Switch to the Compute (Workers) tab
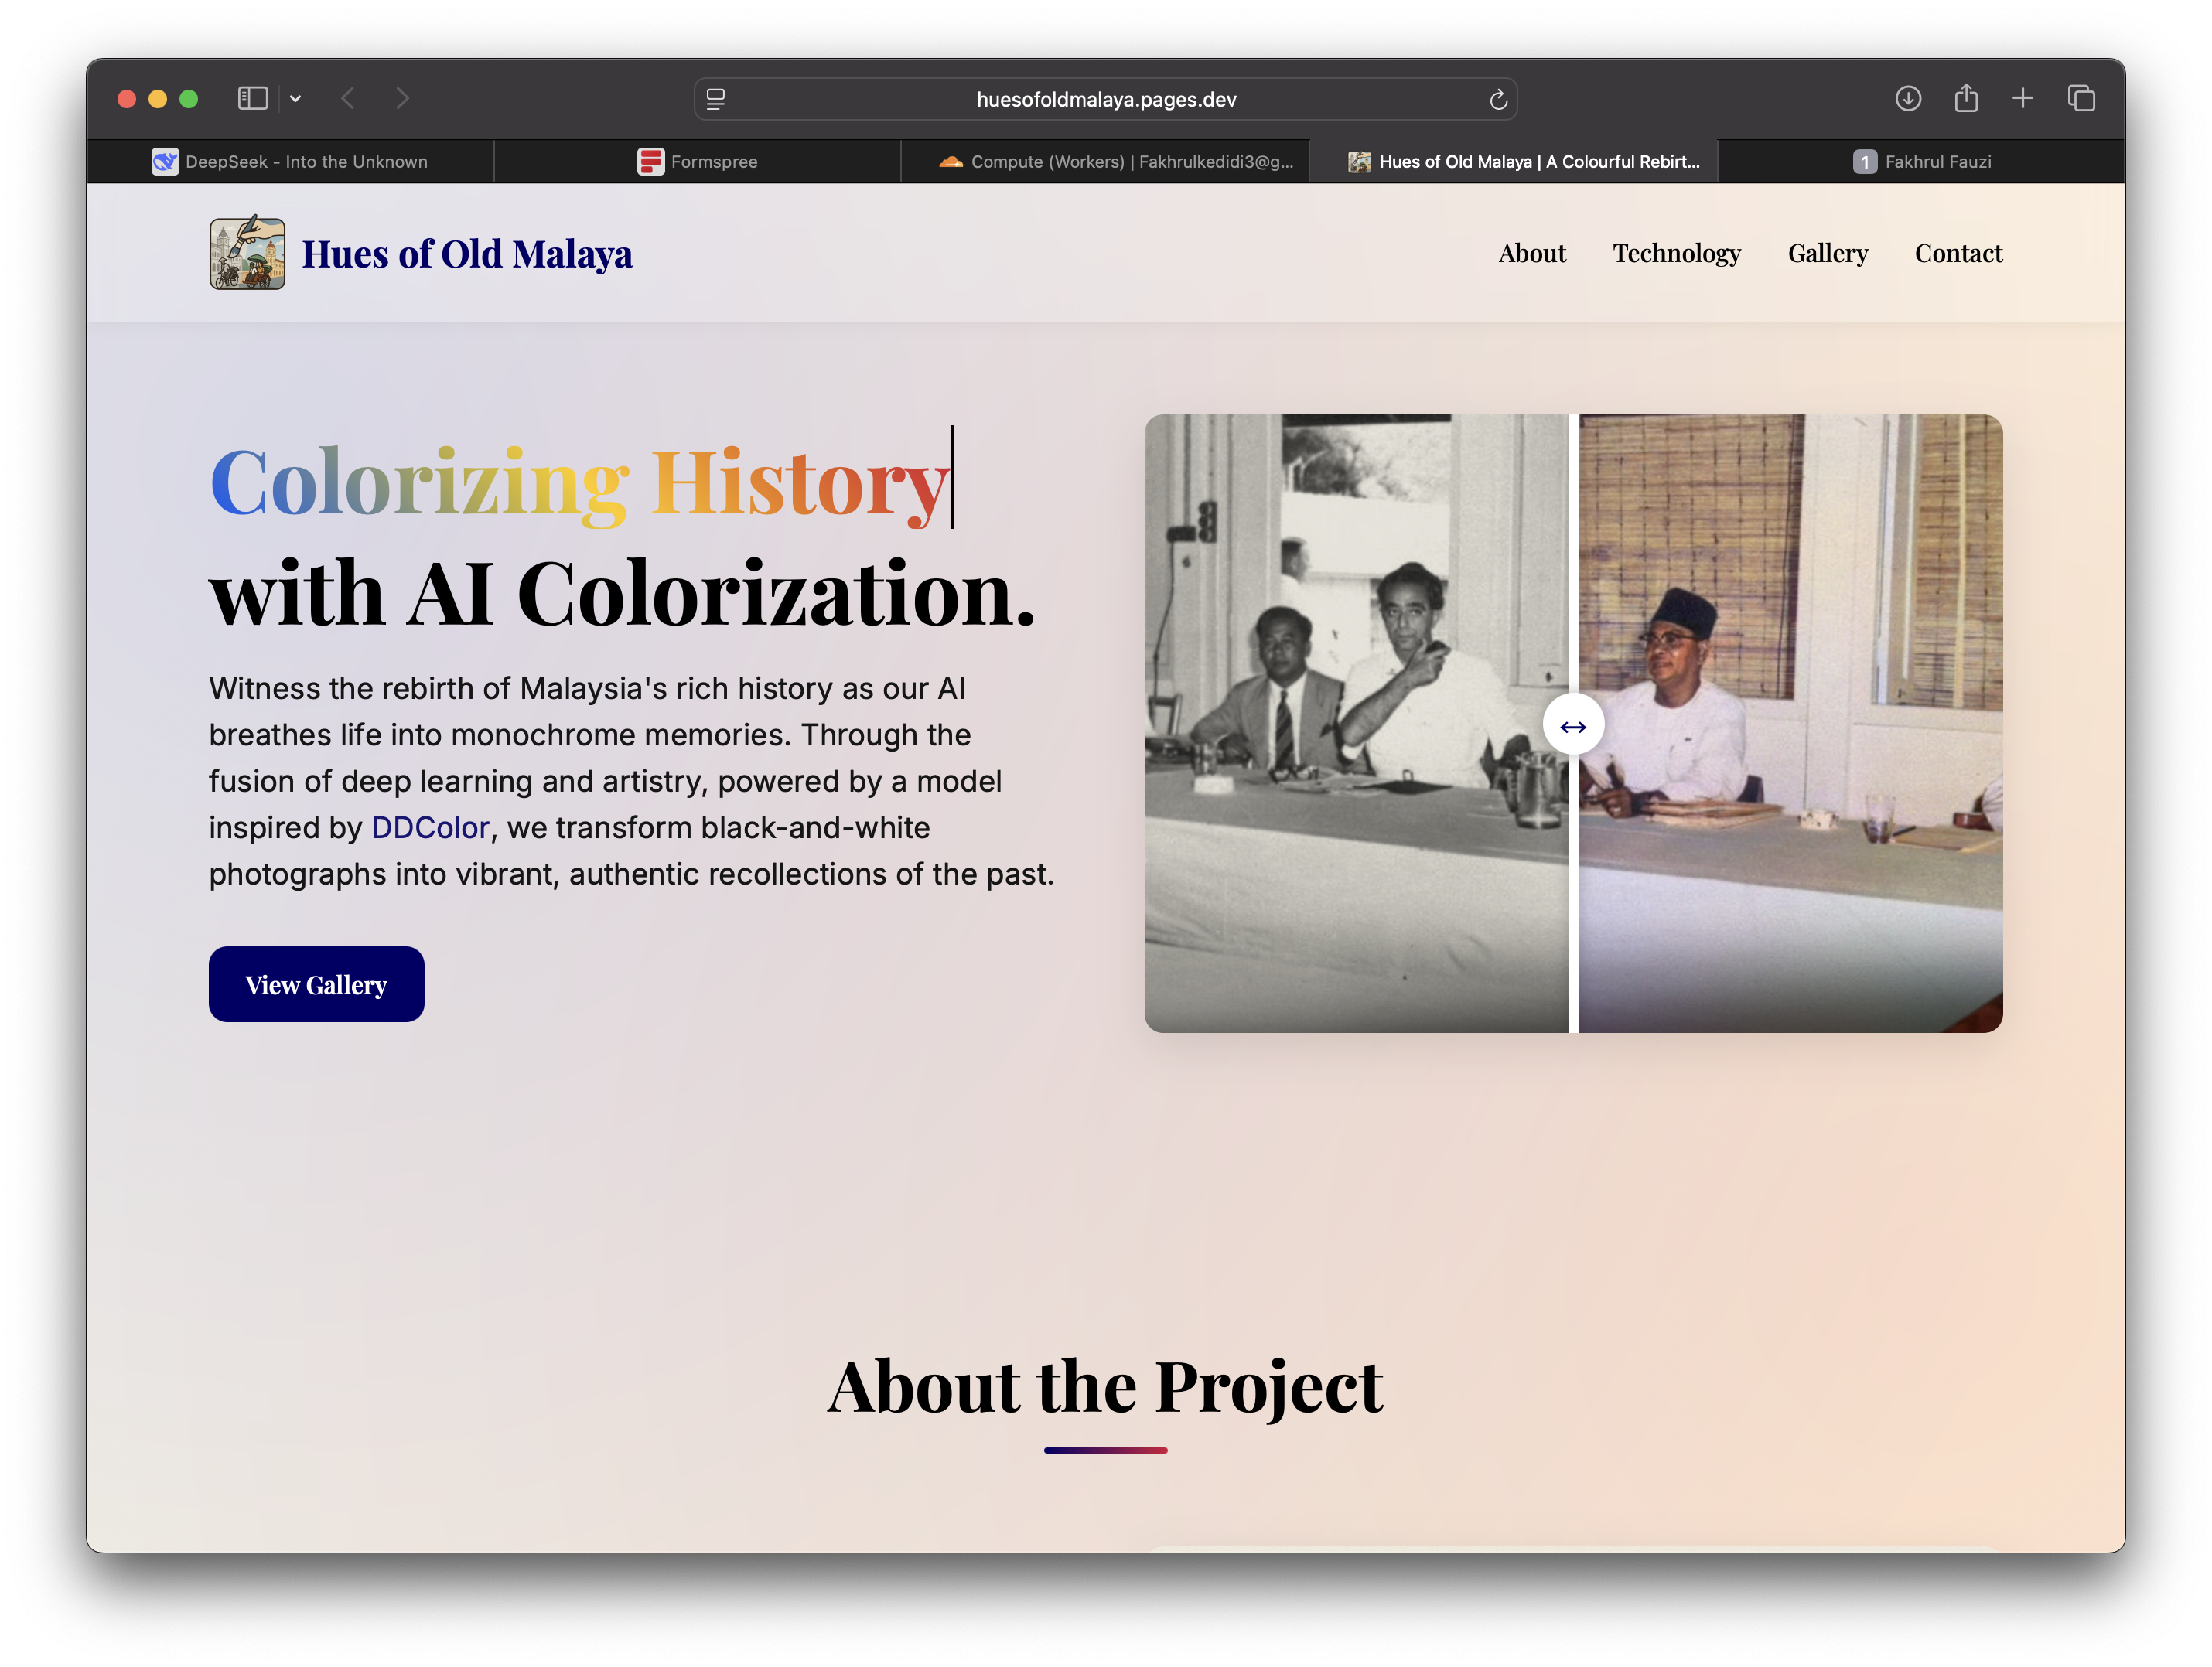 click(x=1115, y=161)
